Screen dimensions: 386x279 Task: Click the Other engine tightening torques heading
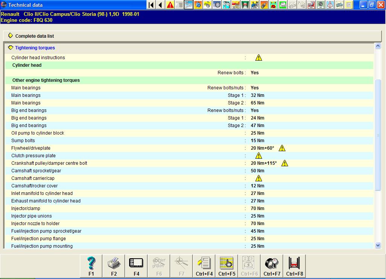pyautogui.click(x=46, y=80)
